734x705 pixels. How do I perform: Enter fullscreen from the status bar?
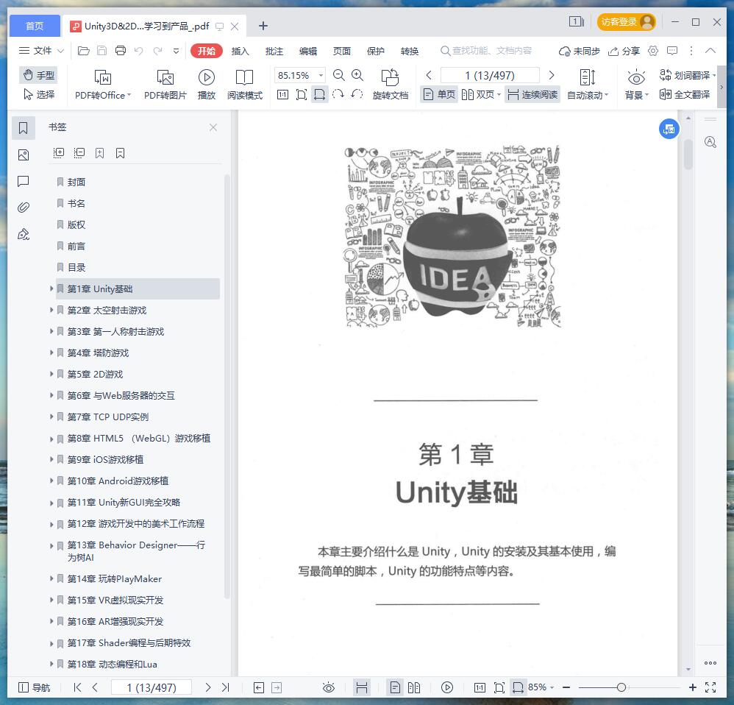pyautogui.click(x=710, y=687)
